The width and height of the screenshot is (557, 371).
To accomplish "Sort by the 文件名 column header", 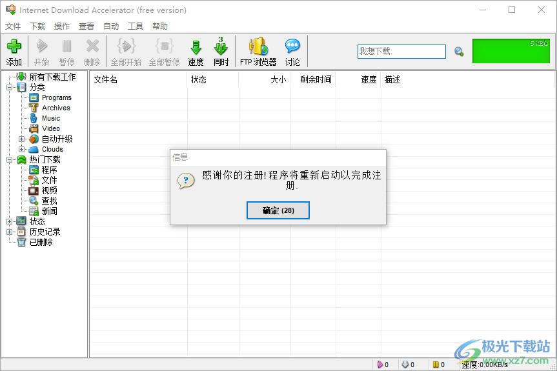I will (x=138, y=79).
